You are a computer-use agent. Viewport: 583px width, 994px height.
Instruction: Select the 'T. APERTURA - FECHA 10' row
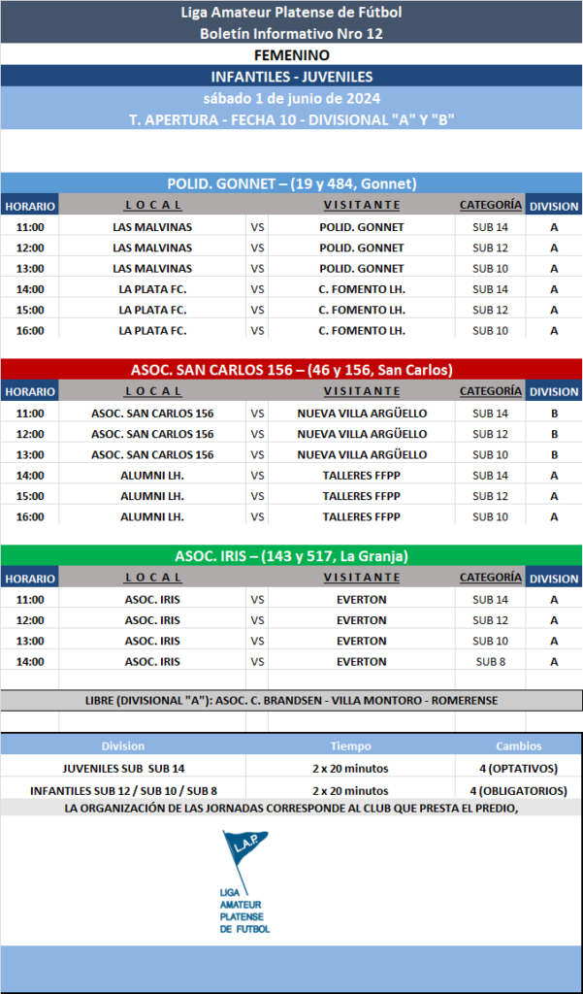pyautogui.click(x=291, y=119)
